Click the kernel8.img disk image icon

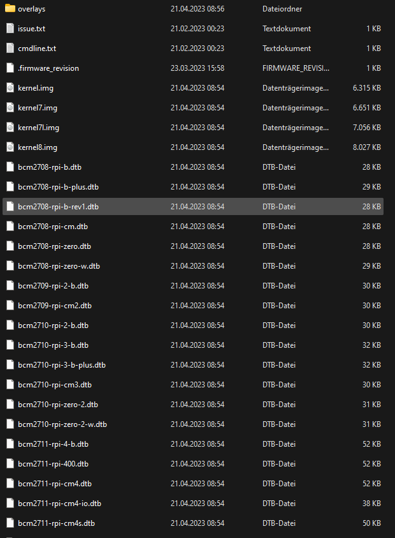tap(10, 147)
